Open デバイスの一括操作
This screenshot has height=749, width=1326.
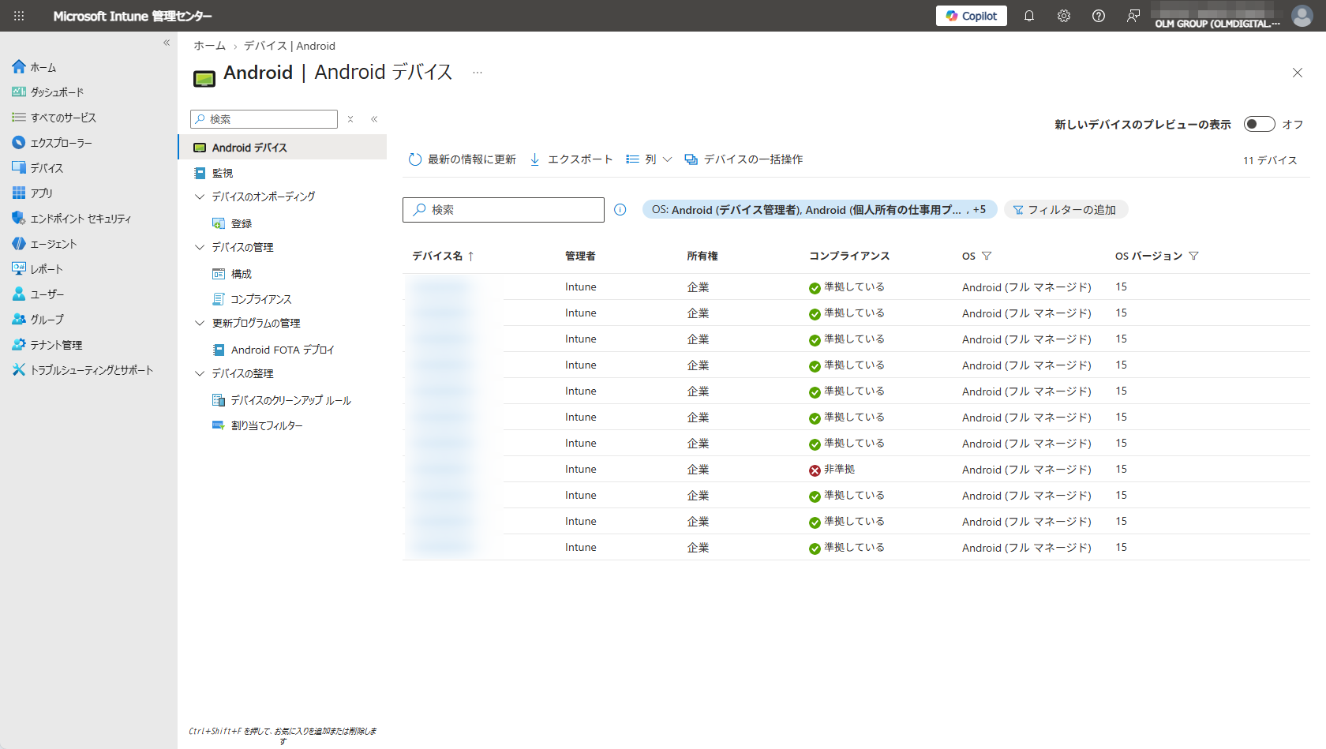coord(744,159)
